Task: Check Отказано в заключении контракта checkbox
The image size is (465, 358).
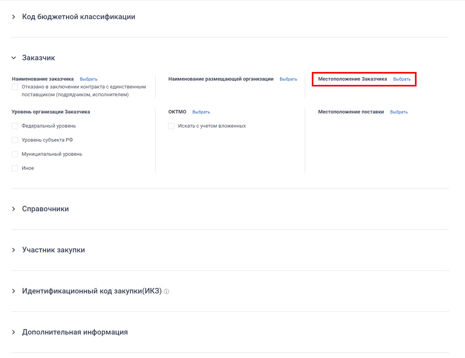Action: point(15,87)
